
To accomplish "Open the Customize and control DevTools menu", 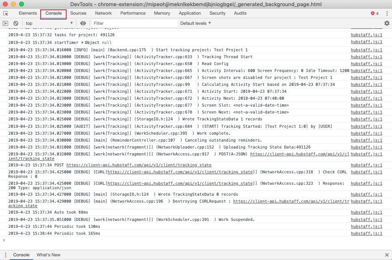I will pyautogui.click(x=387, y=13).
